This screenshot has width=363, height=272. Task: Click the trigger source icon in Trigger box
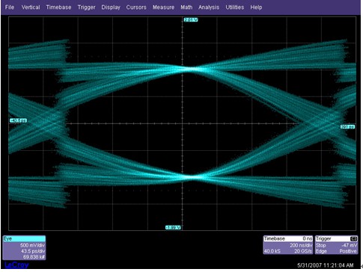[x=354, y=238]
